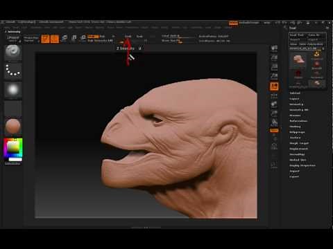Expand the SubTool subpalette
333x249 pixels.
point(295,93)
